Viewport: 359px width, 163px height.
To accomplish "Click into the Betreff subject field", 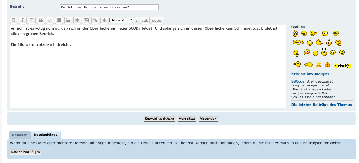I will click(109, 7).
